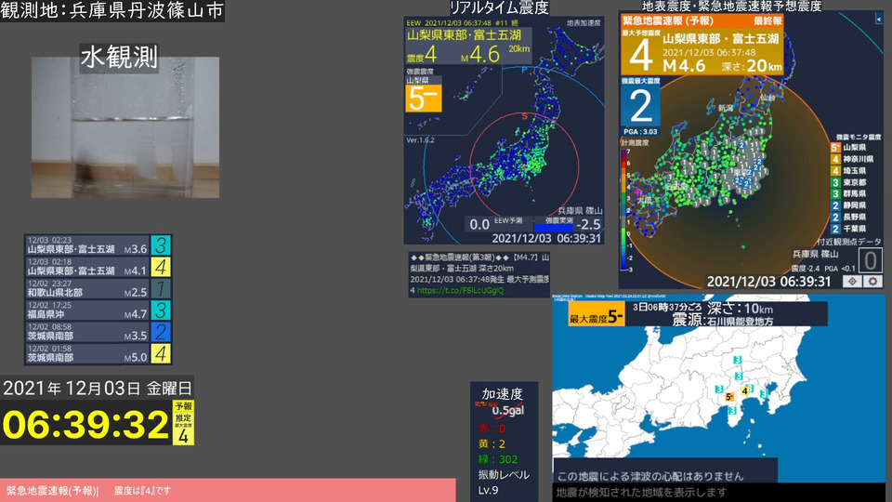Click the 06:39:32 yellow clock display
The width and height of the screenshot is (892, 502).
coord(85,425)
